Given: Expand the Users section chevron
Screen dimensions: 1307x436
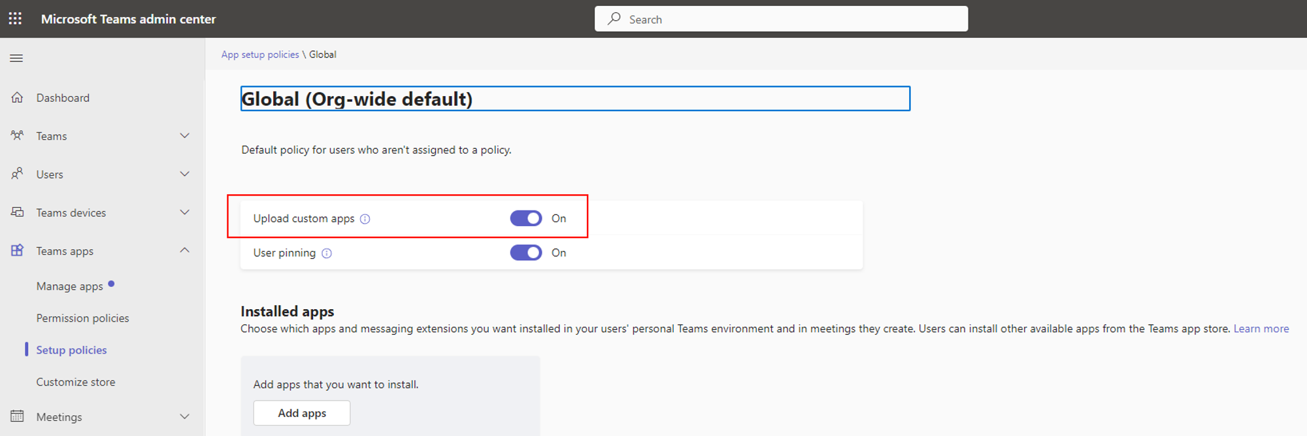Looking at the screenshot, I should (185, 174).
